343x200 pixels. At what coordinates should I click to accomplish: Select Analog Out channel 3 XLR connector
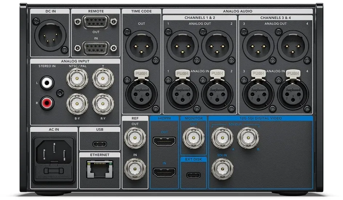[x=258, y=46]
